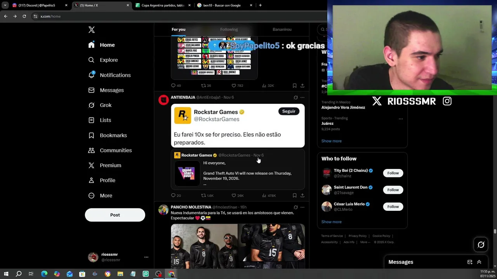
Task: Open the riosssmr account options menu
Action: tap(146, 257)
